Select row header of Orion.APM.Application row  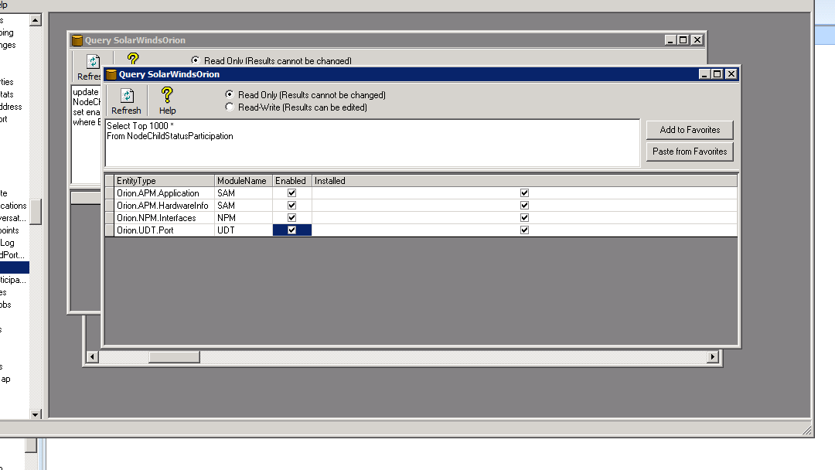110,193
